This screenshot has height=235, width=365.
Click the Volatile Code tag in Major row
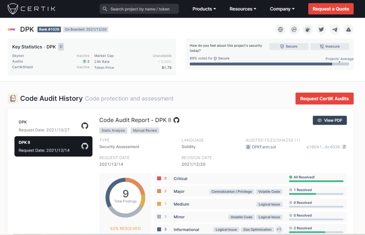click(x=269, y=192)
